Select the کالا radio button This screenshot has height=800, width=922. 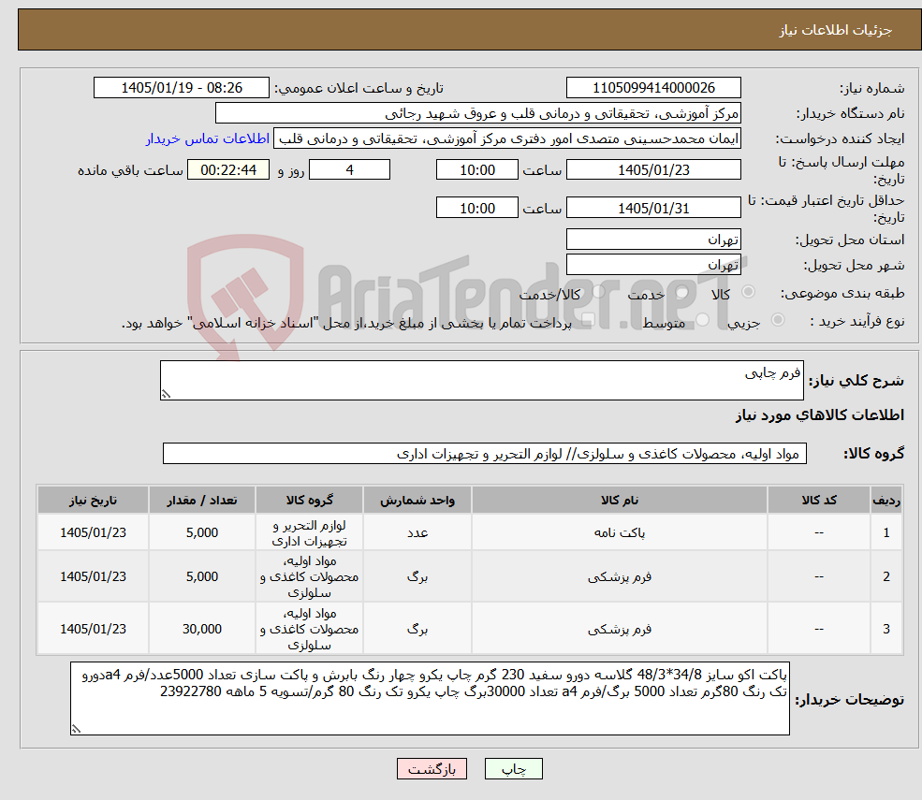point(749,292)
